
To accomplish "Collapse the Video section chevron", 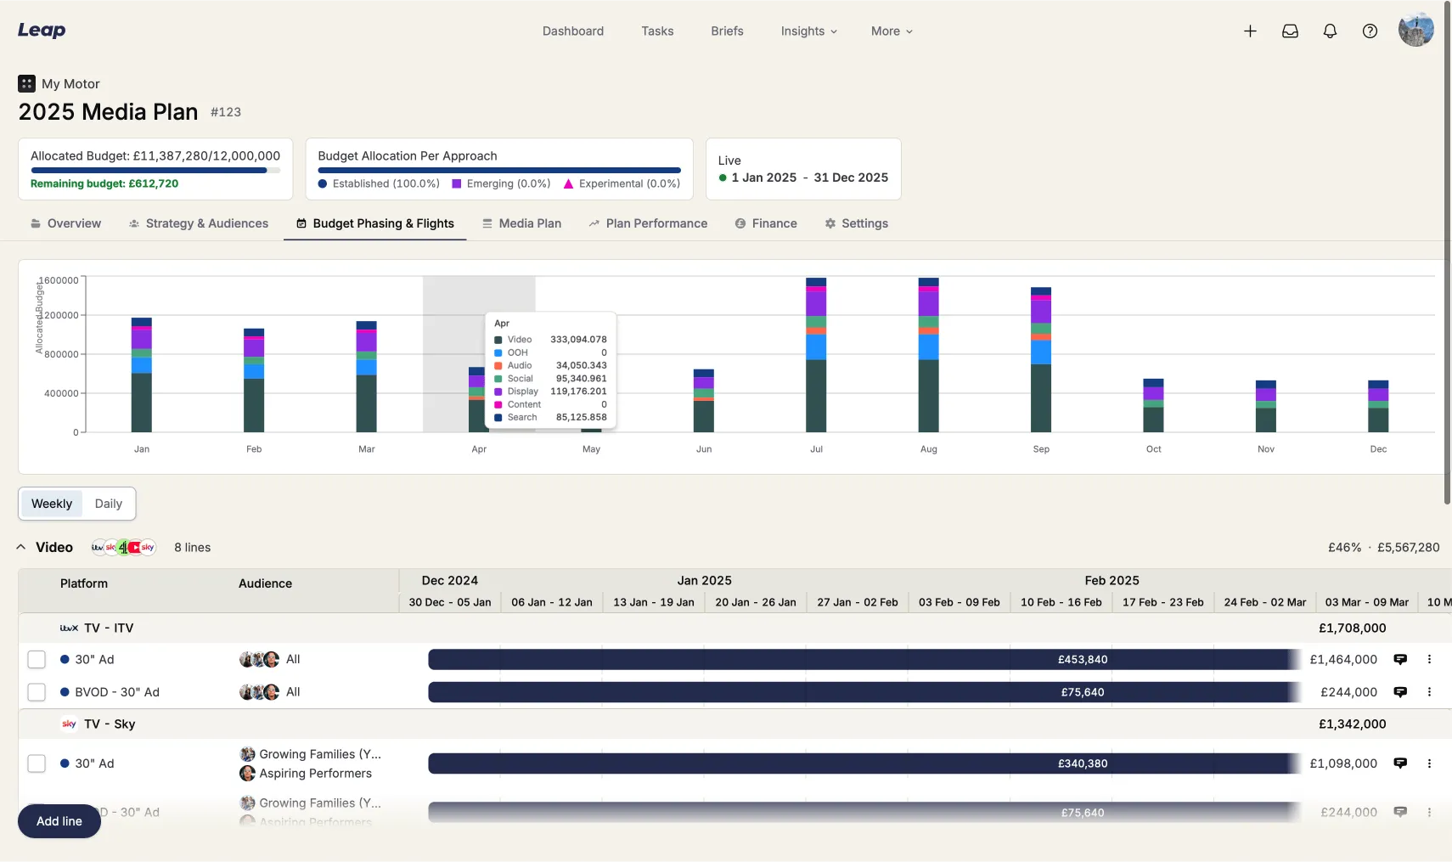I will [21, 548].
